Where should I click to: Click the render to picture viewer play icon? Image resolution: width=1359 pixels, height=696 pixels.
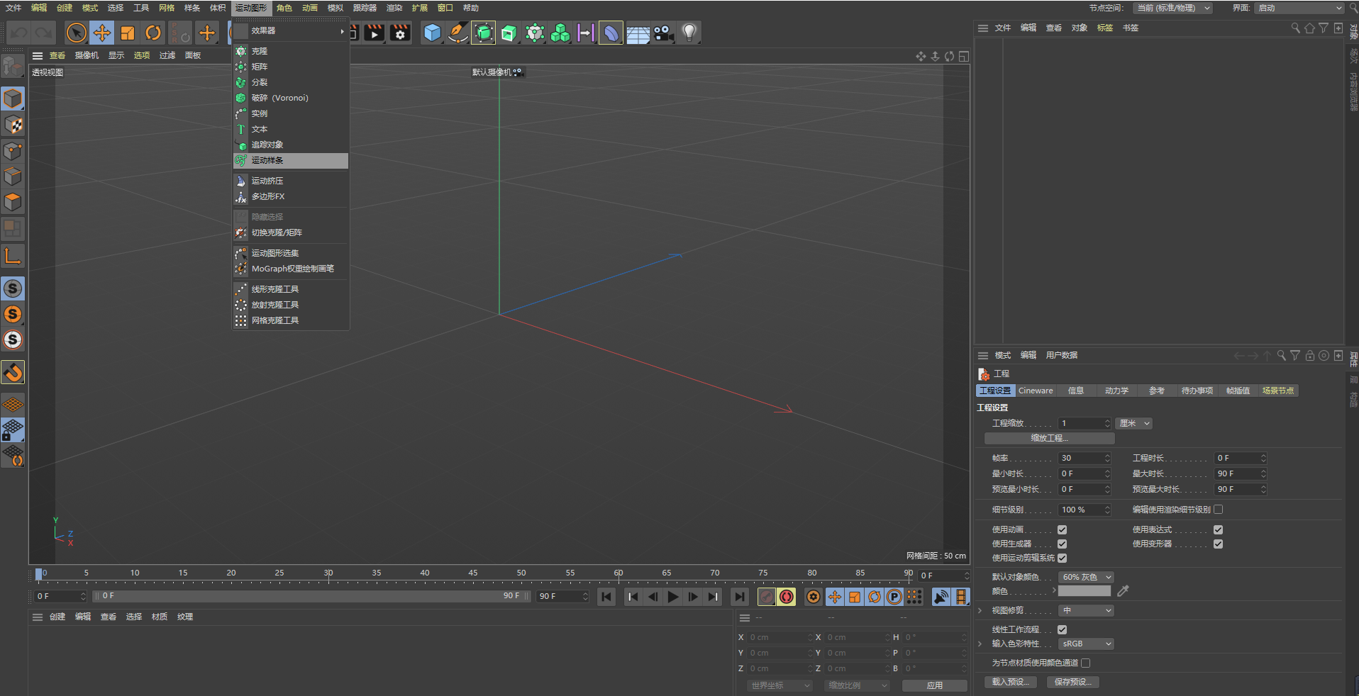[x=375, y=33]
